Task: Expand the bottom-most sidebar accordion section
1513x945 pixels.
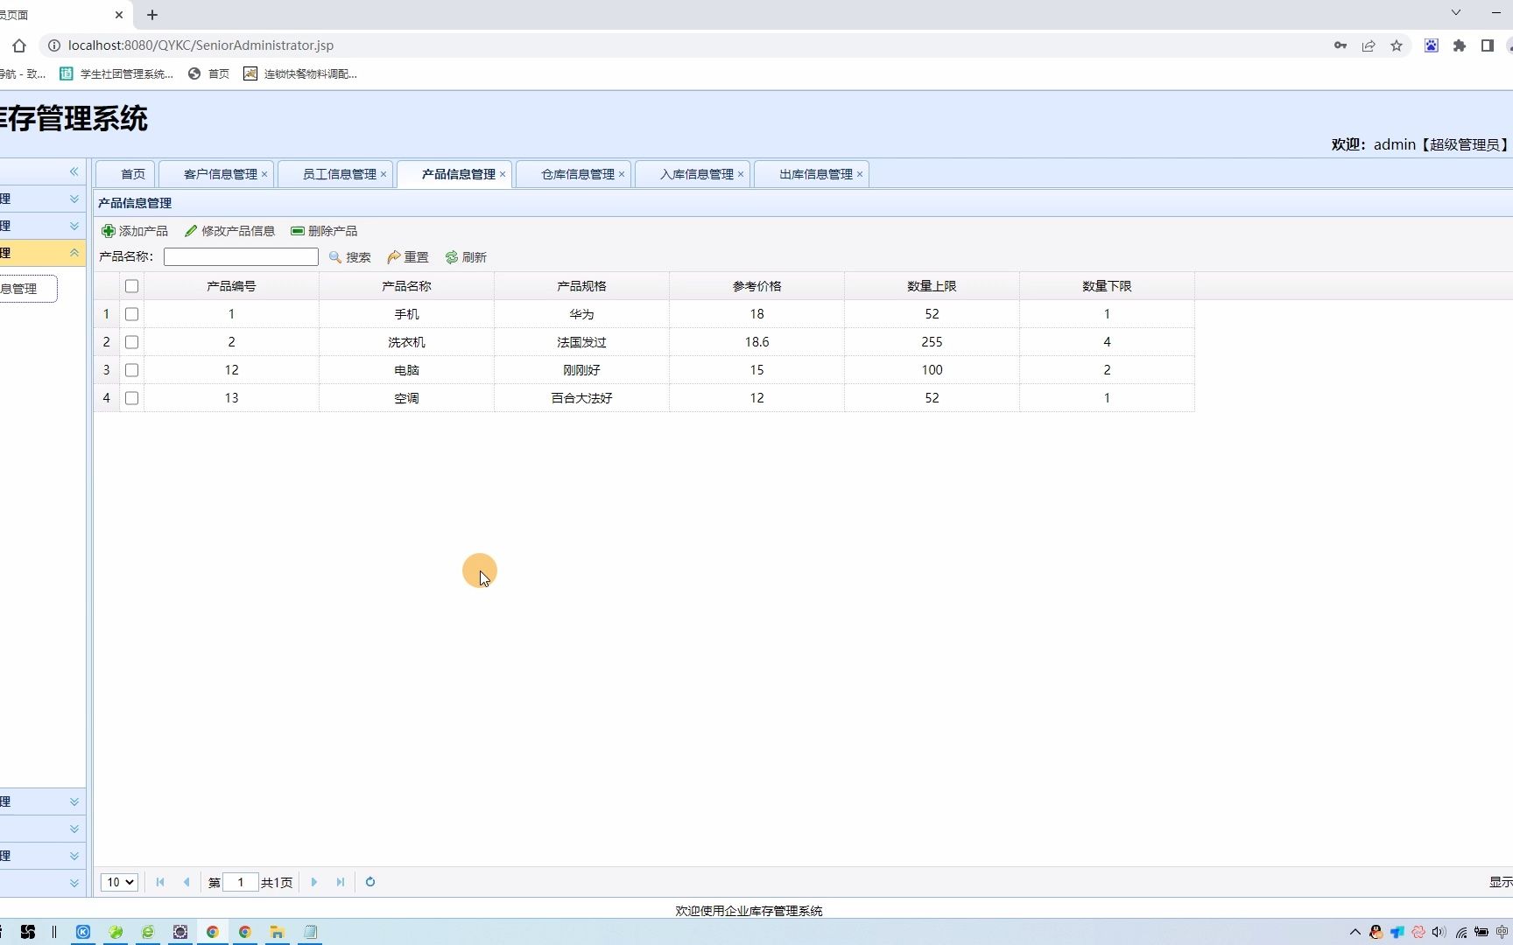Action: [x=74, y=883]
